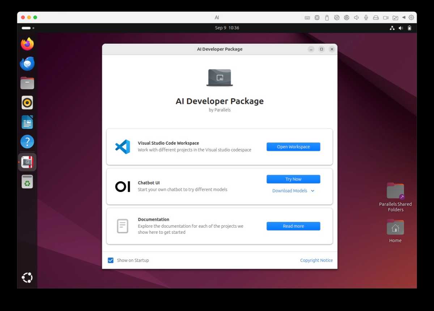Open the Files manager from the dock
Image resolution: width=434 pixels, height=311 pixels.
coord(27,83)
